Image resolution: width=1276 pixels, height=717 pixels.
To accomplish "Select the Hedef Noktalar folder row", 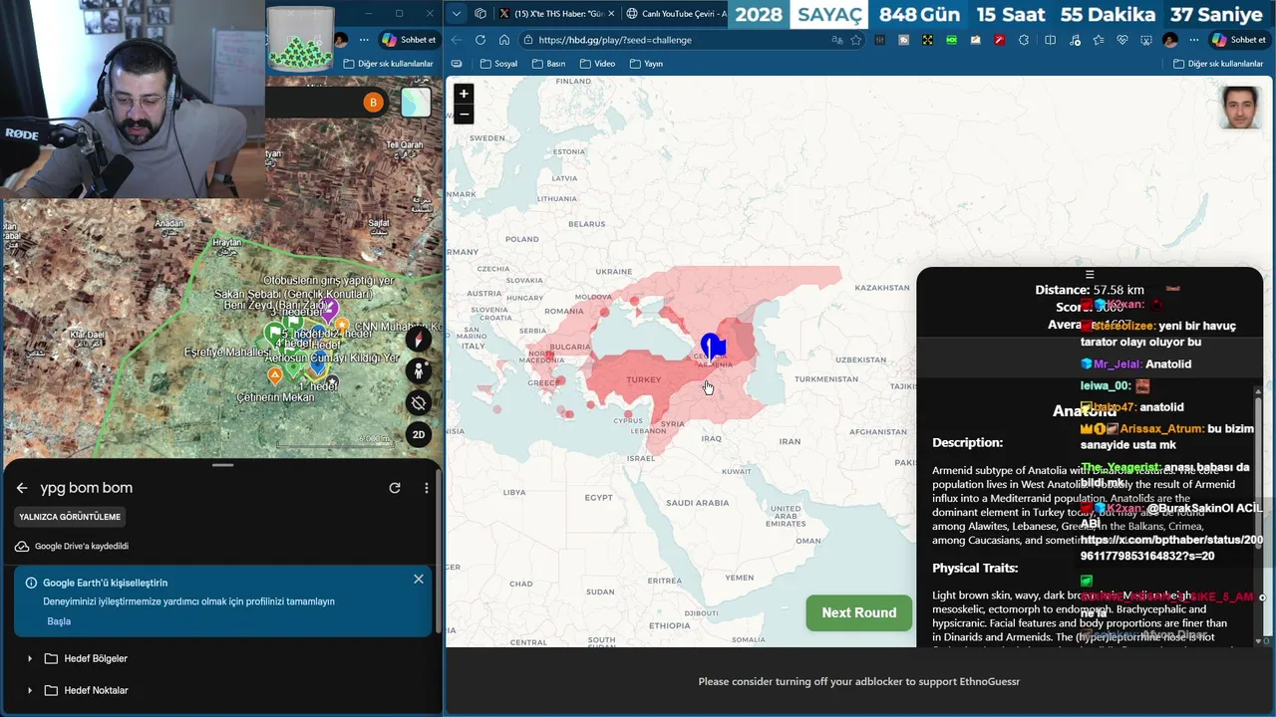I will click(221, 690).
